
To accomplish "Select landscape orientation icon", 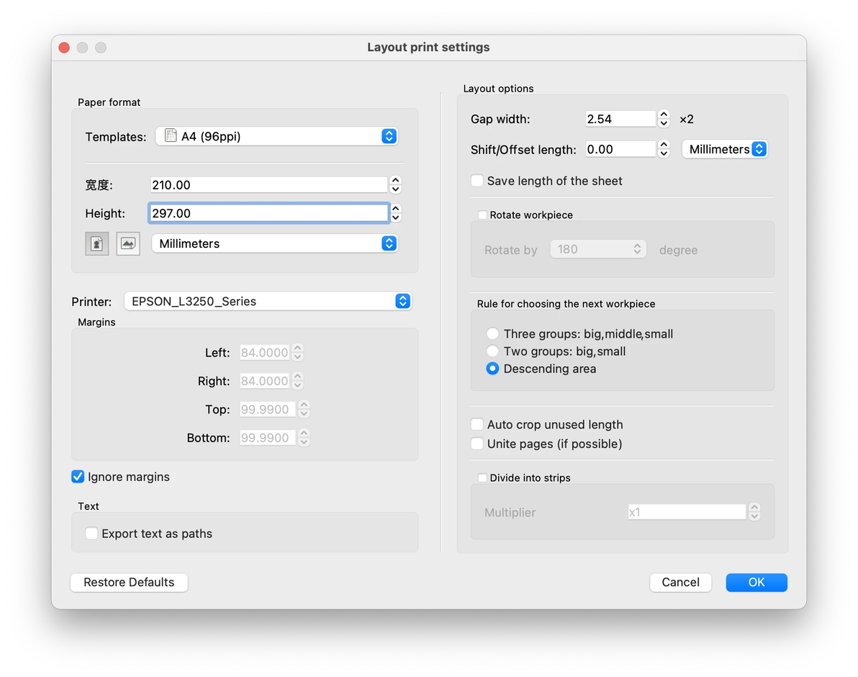I will (x=128, y=243).
